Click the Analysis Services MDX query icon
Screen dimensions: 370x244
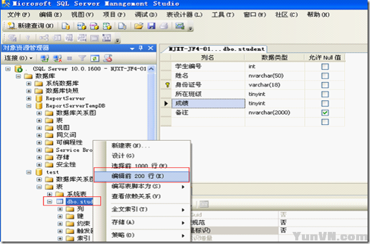point(81,26)
